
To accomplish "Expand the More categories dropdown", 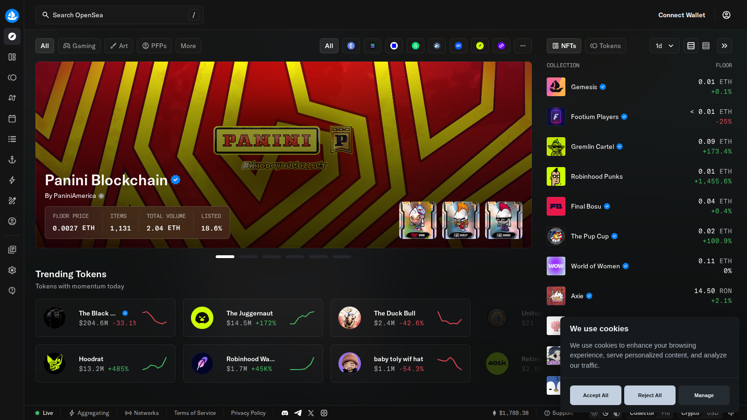I will (x=188, y=46).
